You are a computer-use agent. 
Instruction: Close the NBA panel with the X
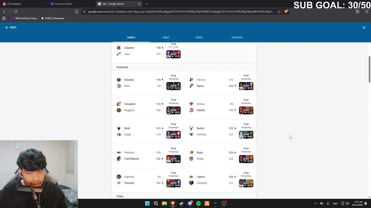pyautogui.click(x=364, y=27)
